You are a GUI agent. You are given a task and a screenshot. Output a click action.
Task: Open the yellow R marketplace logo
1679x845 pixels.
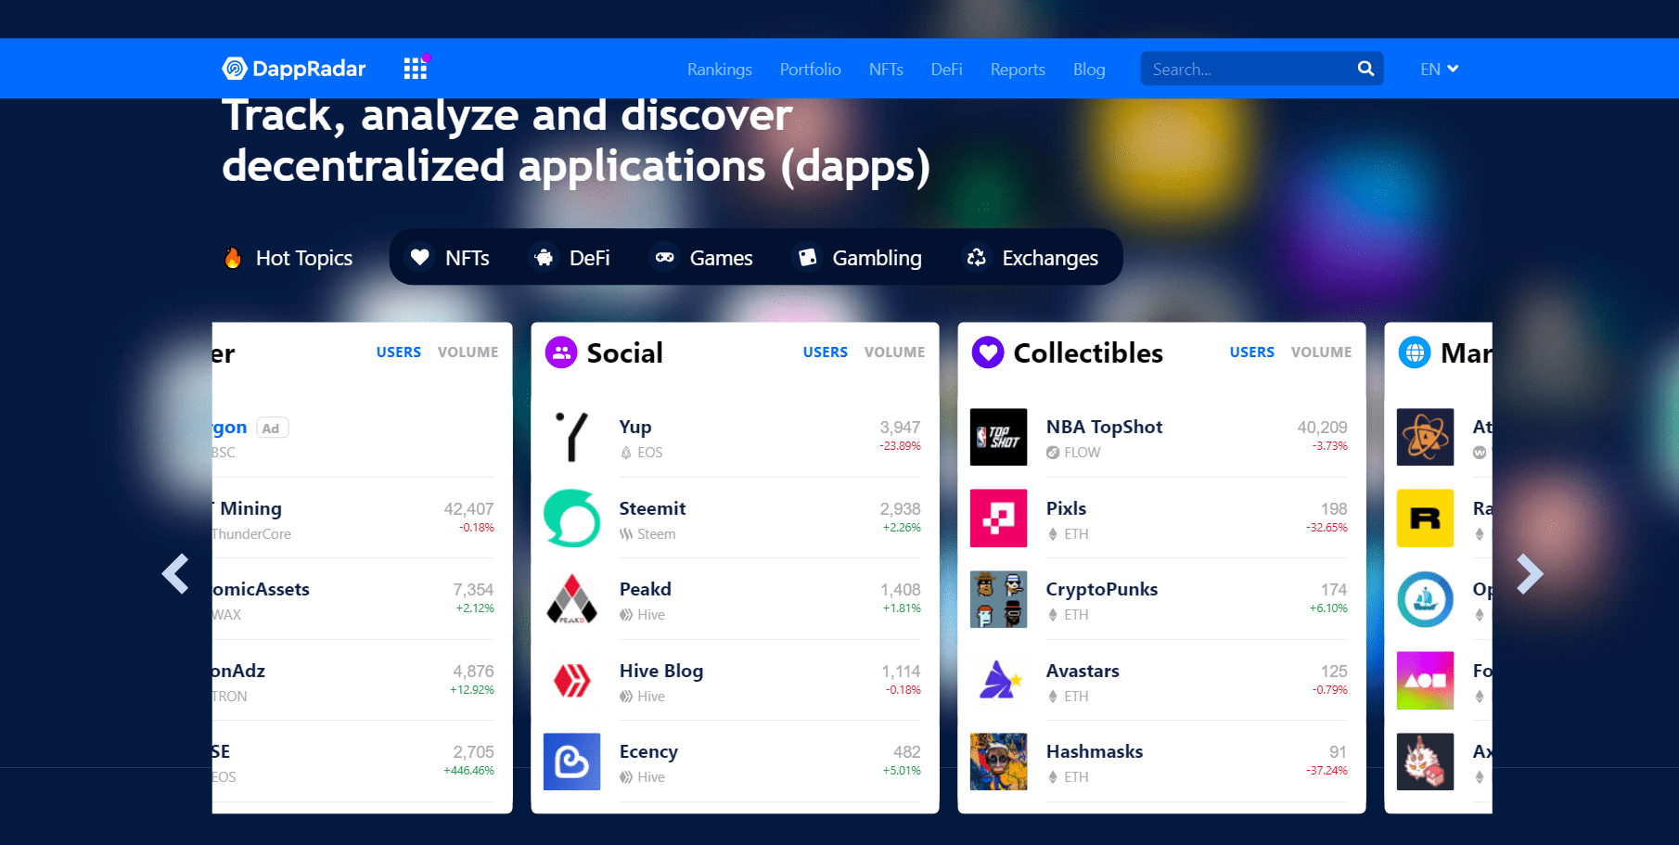[x=1425, y=518]
